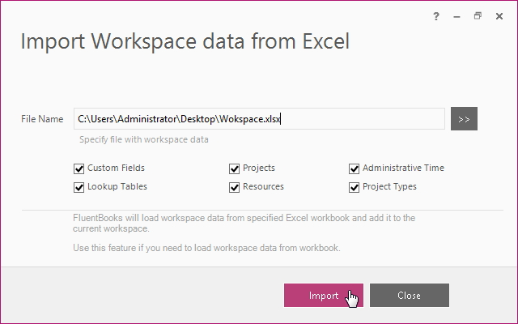
Task: Start the import with the Import button
Action: [x=324, y=295]
